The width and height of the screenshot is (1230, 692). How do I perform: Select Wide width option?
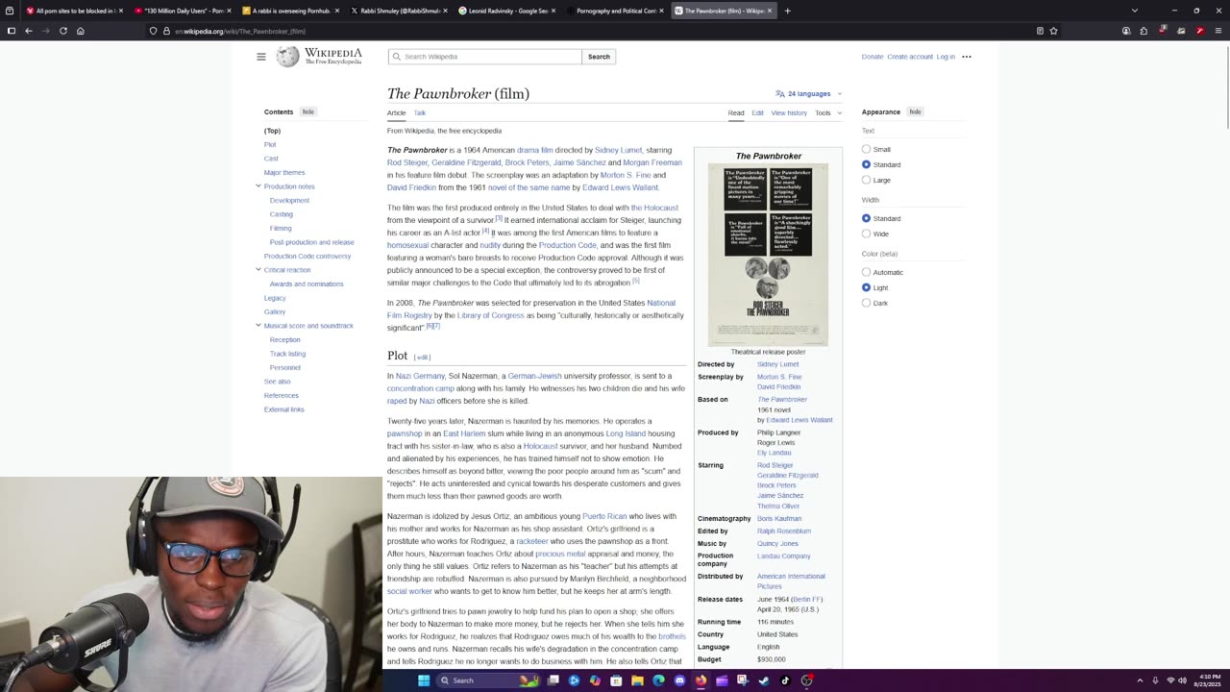[866, 234]
